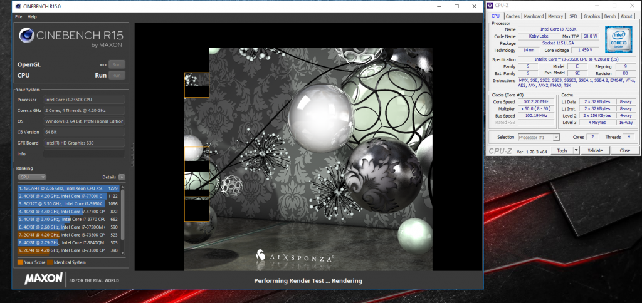642x303 pixels.
Task: Switch to the SPD tab in CPU-Z
Action: pos(573,16)
